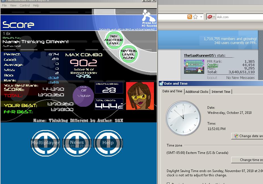Open the Help round button
This screenshot has width=263, height=184.
(108, 143)
